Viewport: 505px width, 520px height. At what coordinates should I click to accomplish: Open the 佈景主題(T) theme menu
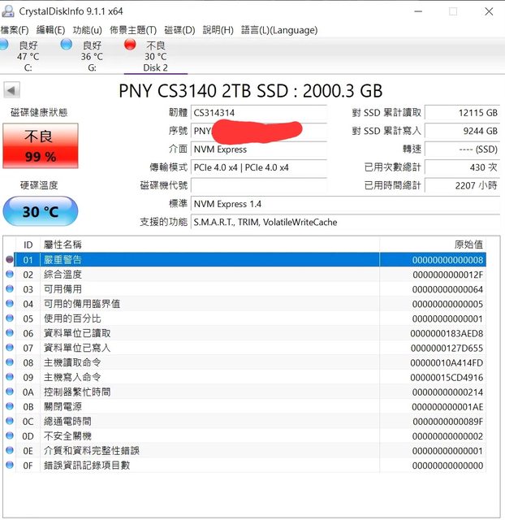(133, 30)
